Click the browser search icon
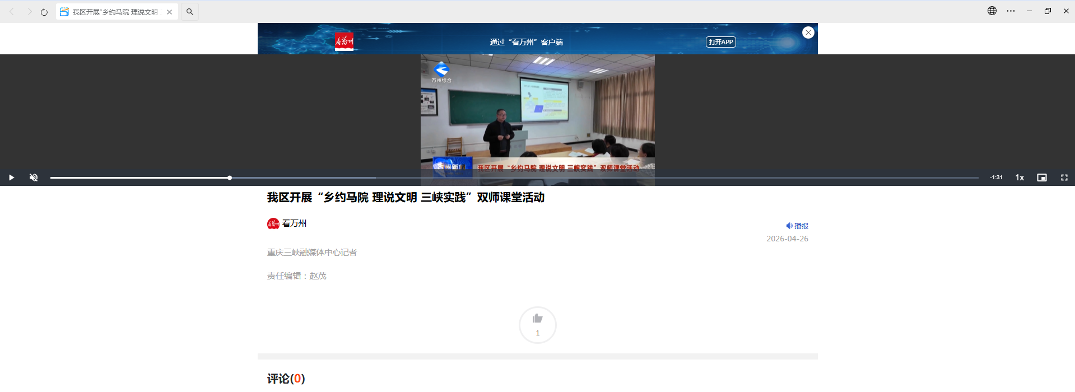Viewport: 1075px width, 392px height. pyautogui.click(x=190, y=12)
